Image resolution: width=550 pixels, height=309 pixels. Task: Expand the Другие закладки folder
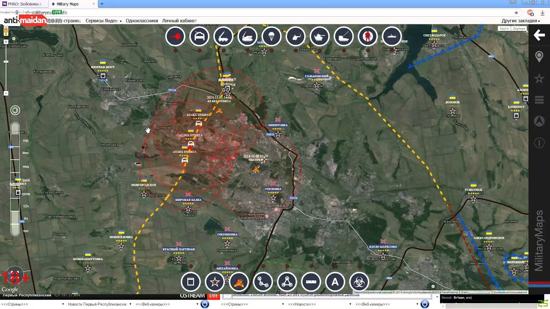click(521, 21)
